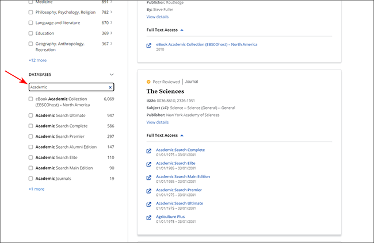
Task: Collapse Full Text Access for Steve Fuller book
Action: pos(182,30)
